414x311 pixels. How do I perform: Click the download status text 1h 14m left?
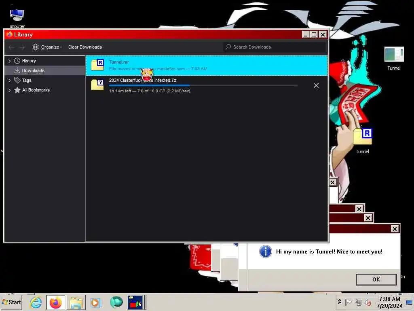150,91
